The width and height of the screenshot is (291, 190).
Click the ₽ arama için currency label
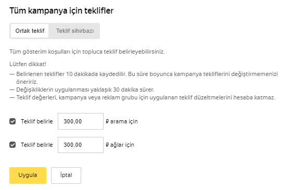tap(122, 121)
